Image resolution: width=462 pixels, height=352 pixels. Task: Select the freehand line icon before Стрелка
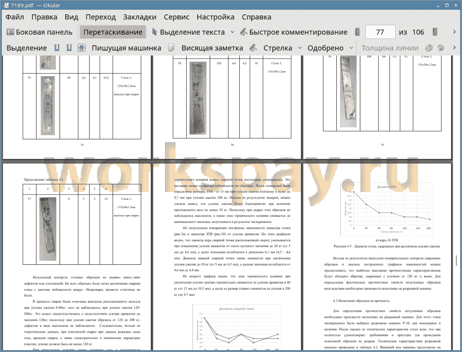click(253, 48)
